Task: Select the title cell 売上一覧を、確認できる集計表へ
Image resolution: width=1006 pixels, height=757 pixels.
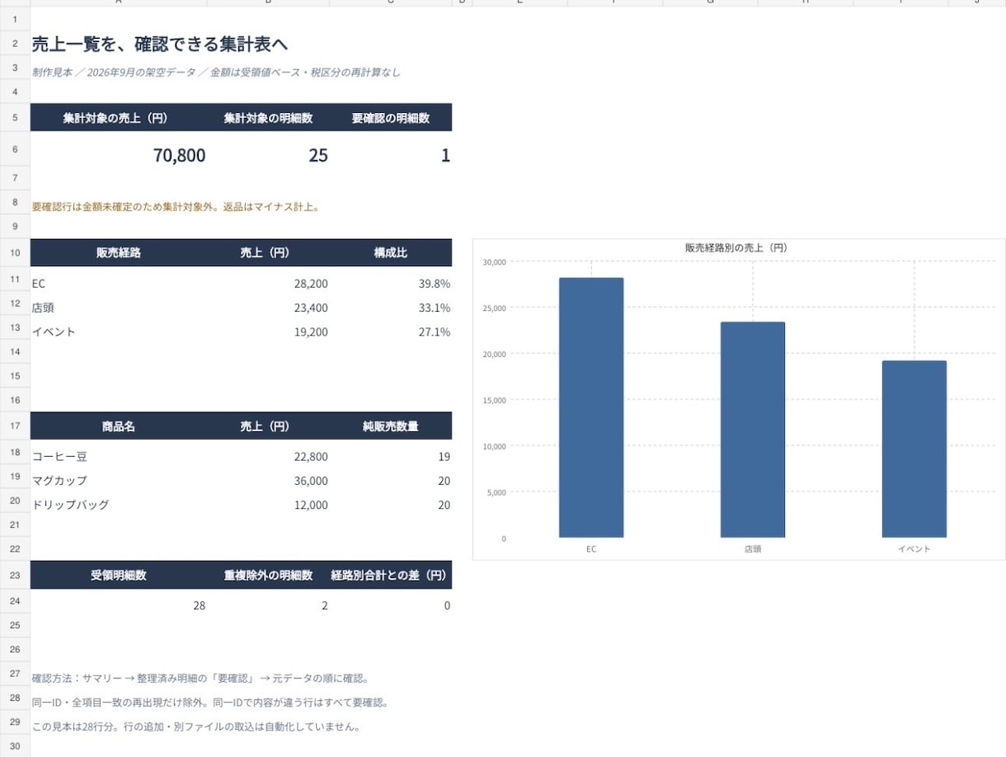Action: pyautogui.click(x=160, y=44)
